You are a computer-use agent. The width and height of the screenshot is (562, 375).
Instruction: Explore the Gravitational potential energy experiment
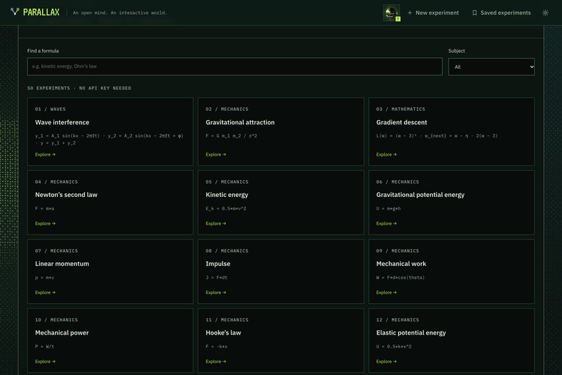click(386, 223)
